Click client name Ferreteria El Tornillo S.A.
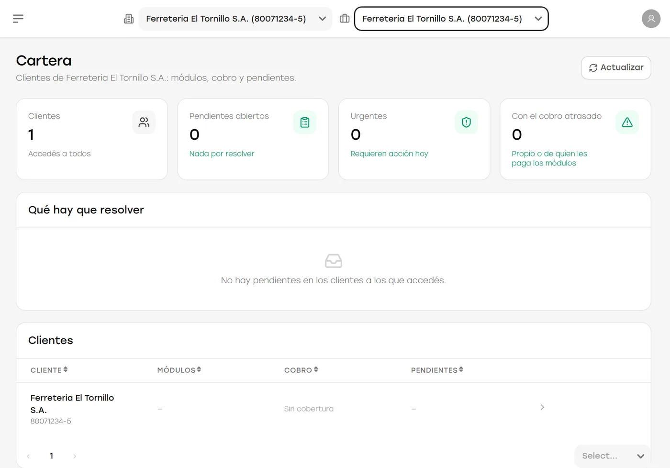Viewport: 670px width, 468px height. coord(72,404)
